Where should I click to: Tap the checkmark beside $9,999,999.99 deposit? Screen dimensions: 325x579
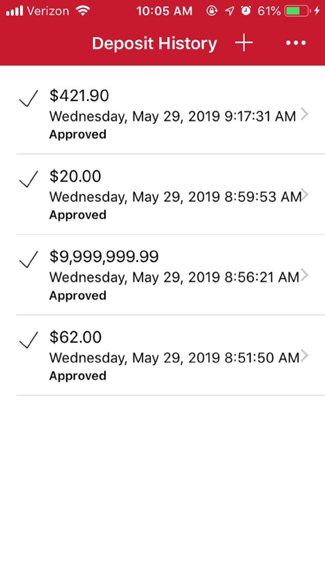point(29,260)
